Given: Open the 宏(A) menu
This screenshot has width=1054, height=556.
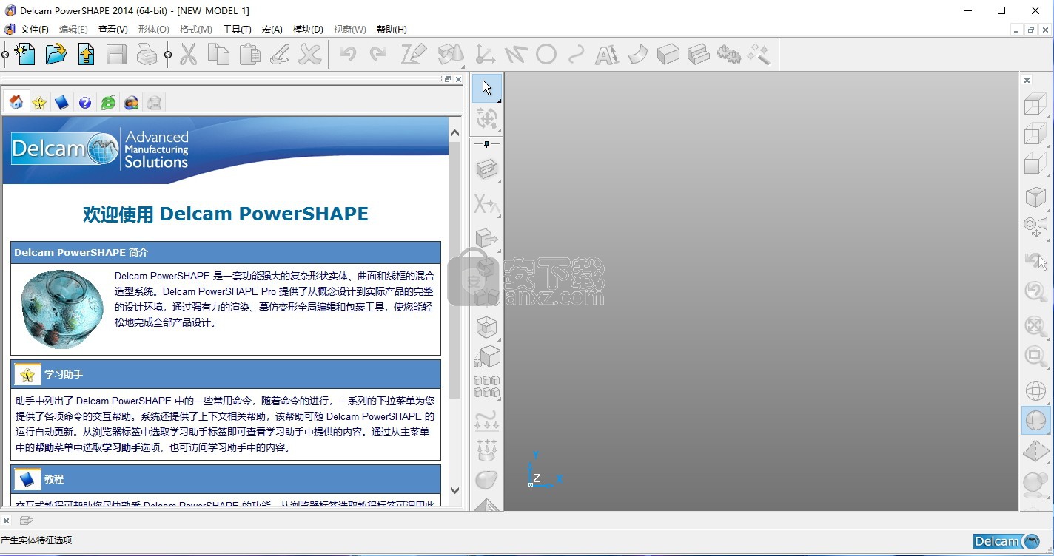Looking at the screenshot, I should point(272,30).
